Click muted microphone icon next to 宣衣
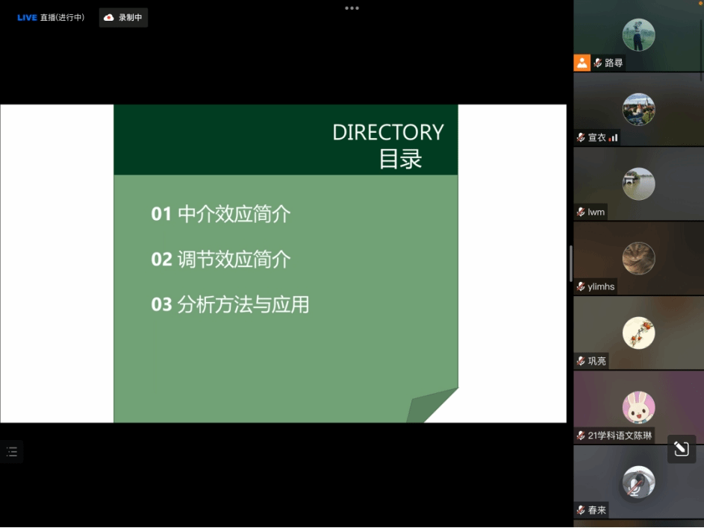The width and height of the screenshot is (704, 528). (x=581, y=138)
